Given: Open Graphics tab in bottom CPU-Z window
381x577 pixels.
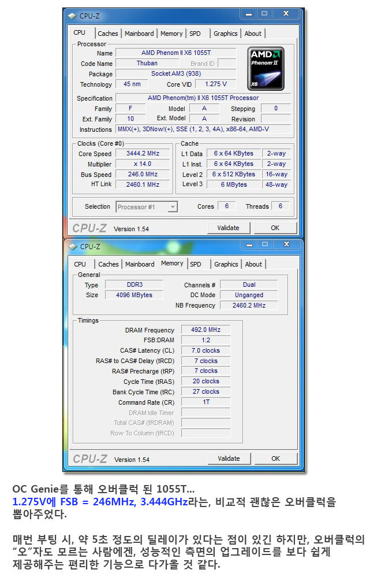Looking at the screenshot, I should pyautogui.click(x=226, y=264).
